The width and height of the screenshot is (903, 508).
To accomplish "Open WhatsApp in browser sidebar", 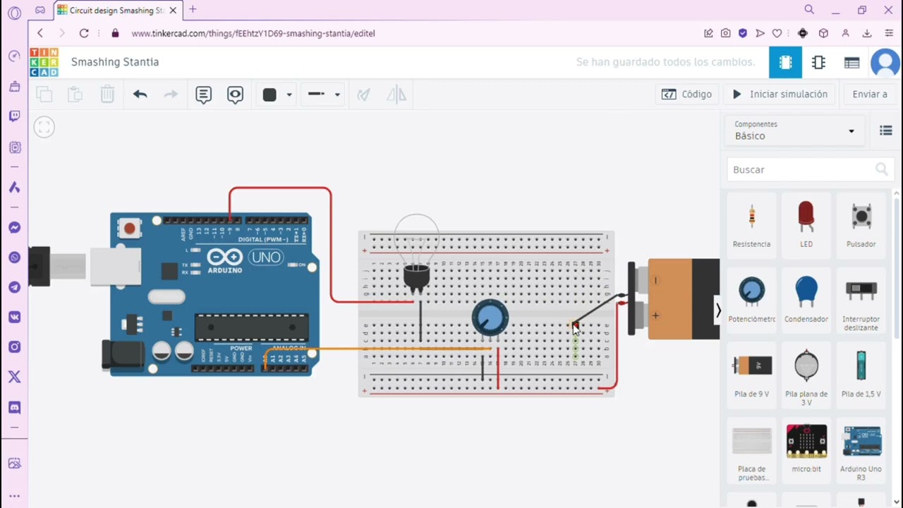I will 14,258.
